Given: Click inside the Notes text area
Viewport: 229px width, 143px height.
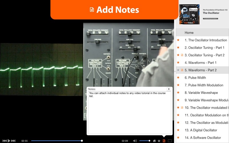Looking at the screenshot, I should click(130, 113).
